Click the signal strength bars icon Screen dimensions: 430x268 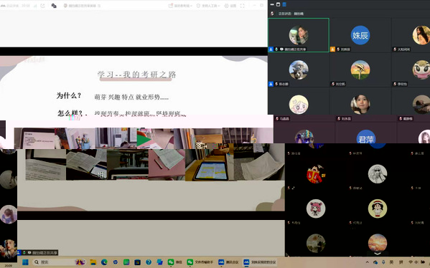(35, 6)
